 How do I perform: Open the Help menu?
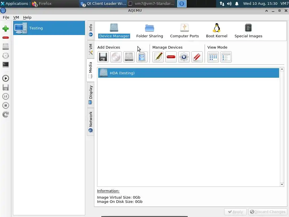pyautogui.click(x=27, y=17)
